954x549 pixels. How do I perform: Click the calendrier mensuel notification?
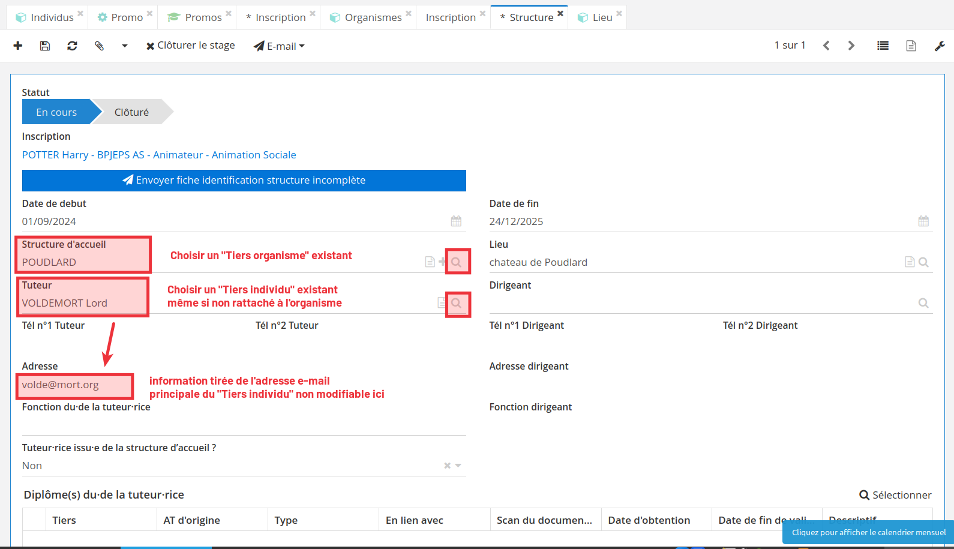click(868, 532)
